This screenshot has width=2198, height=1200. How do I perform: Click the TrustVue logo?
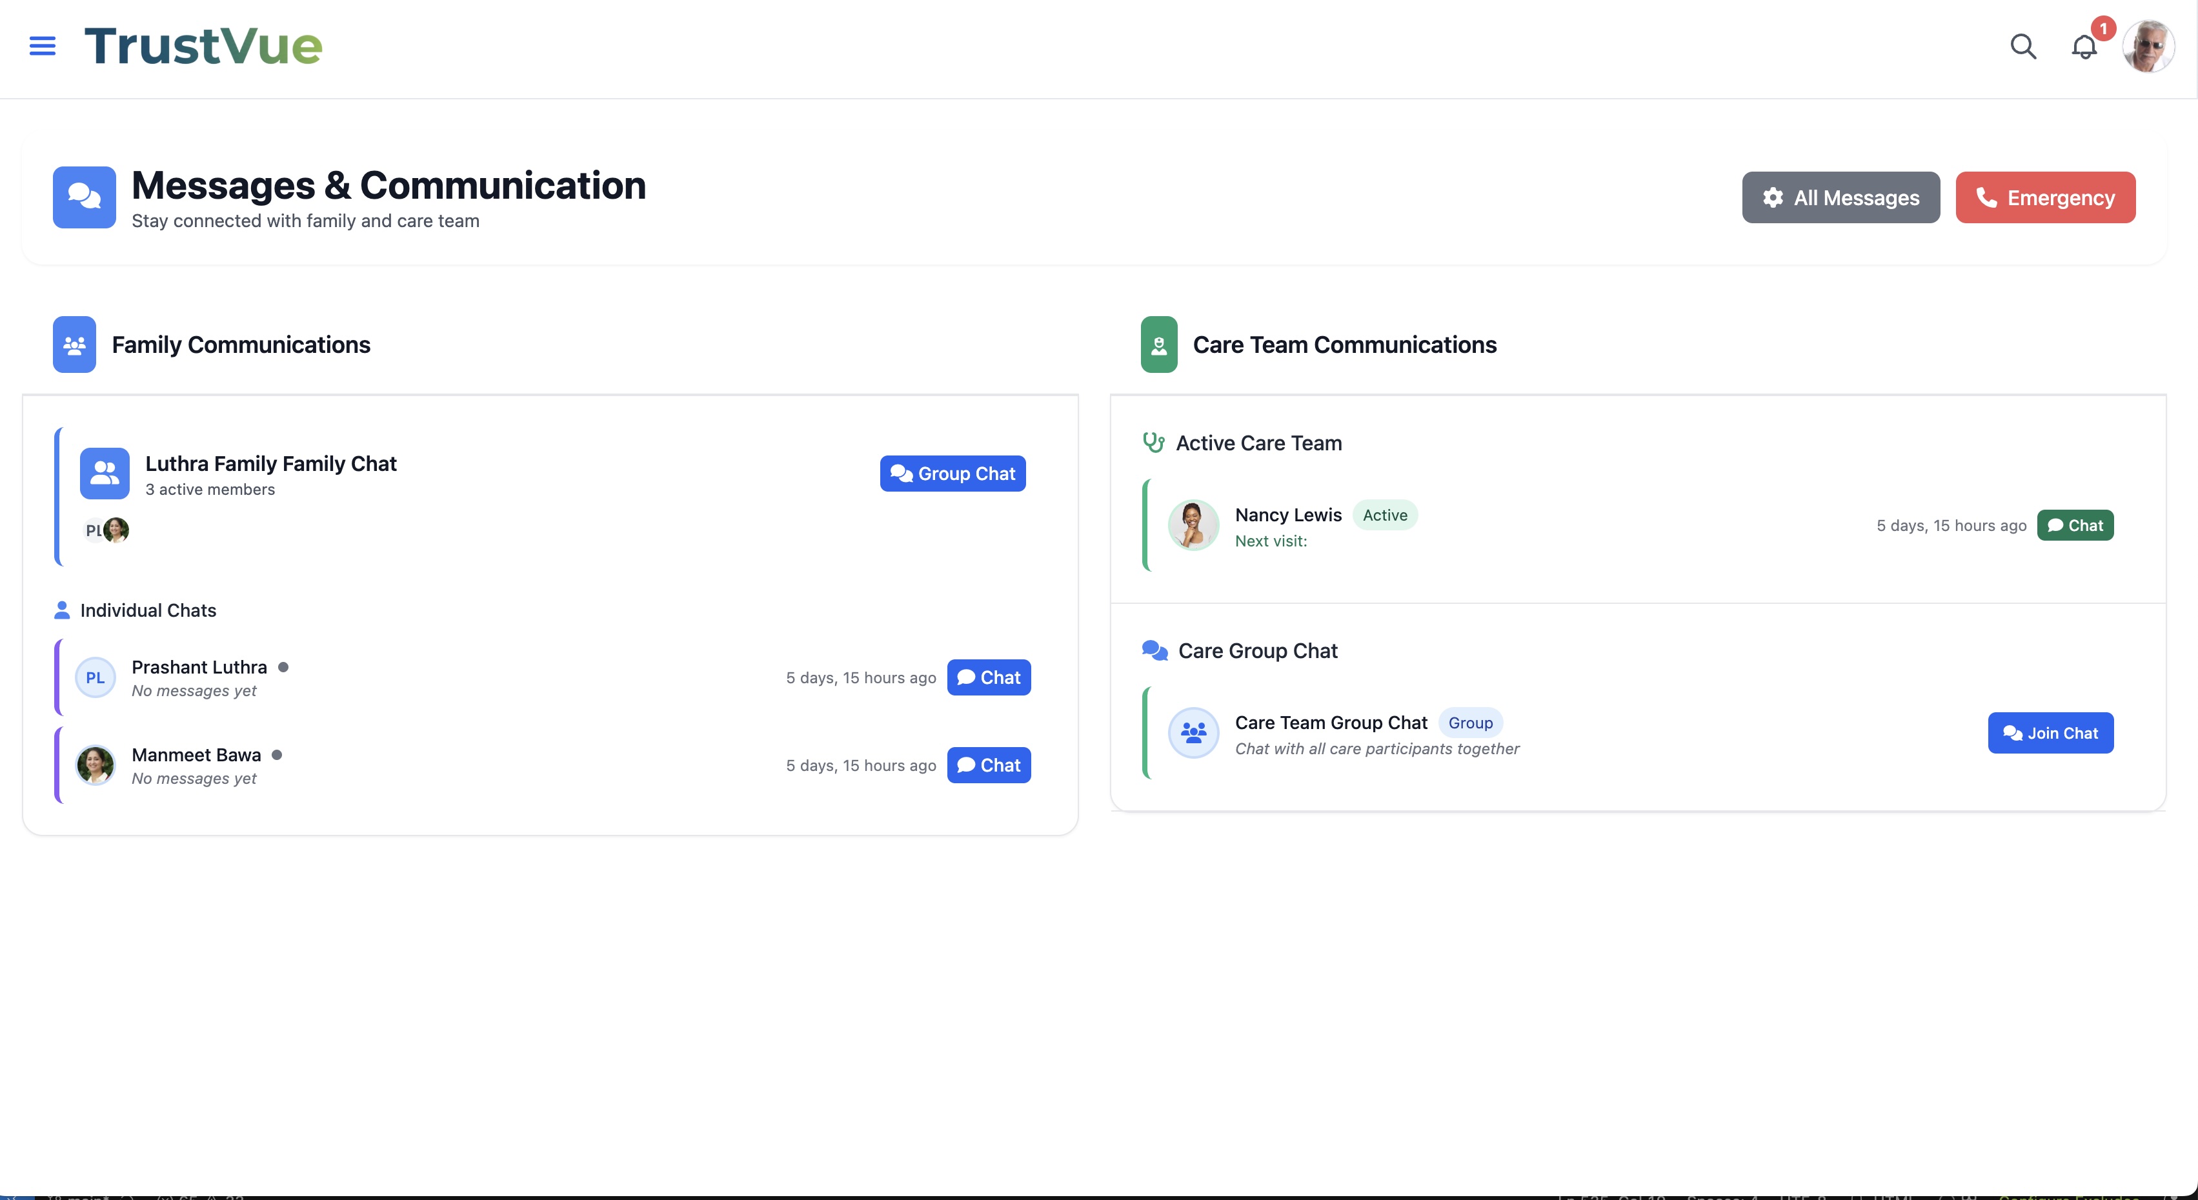click(203, 46)
